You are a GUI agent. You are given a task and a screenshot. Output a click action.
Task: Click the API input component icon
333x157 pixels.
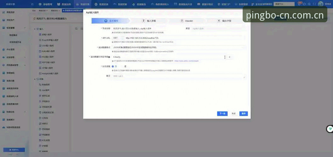coord(40,68)
